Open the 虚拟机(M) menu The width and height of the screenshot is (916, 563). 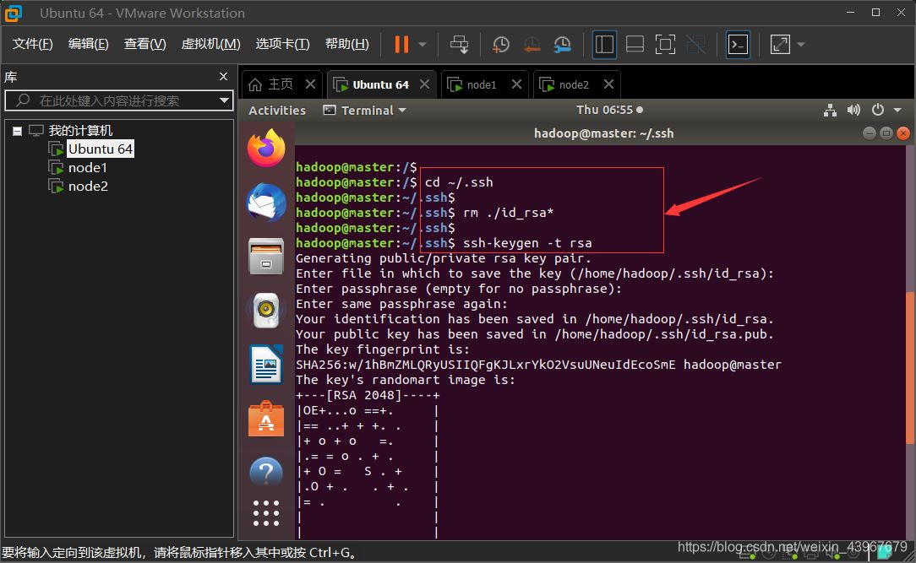click(x=210, y=44)
